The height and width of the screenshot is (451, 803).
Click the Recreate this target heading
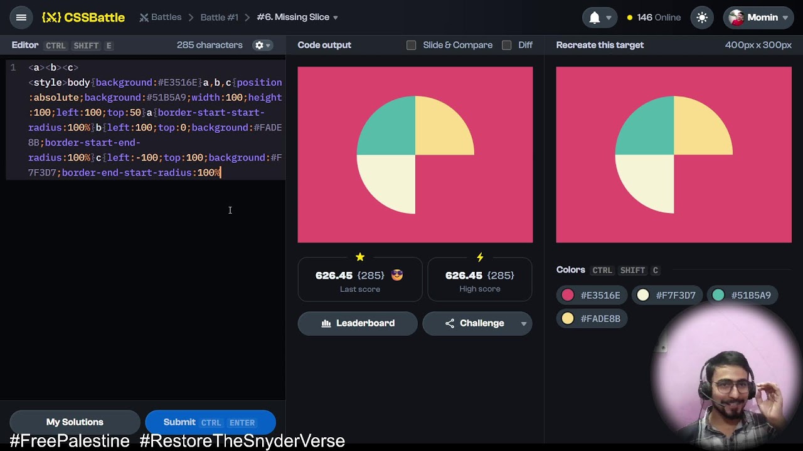coord(600,45)
